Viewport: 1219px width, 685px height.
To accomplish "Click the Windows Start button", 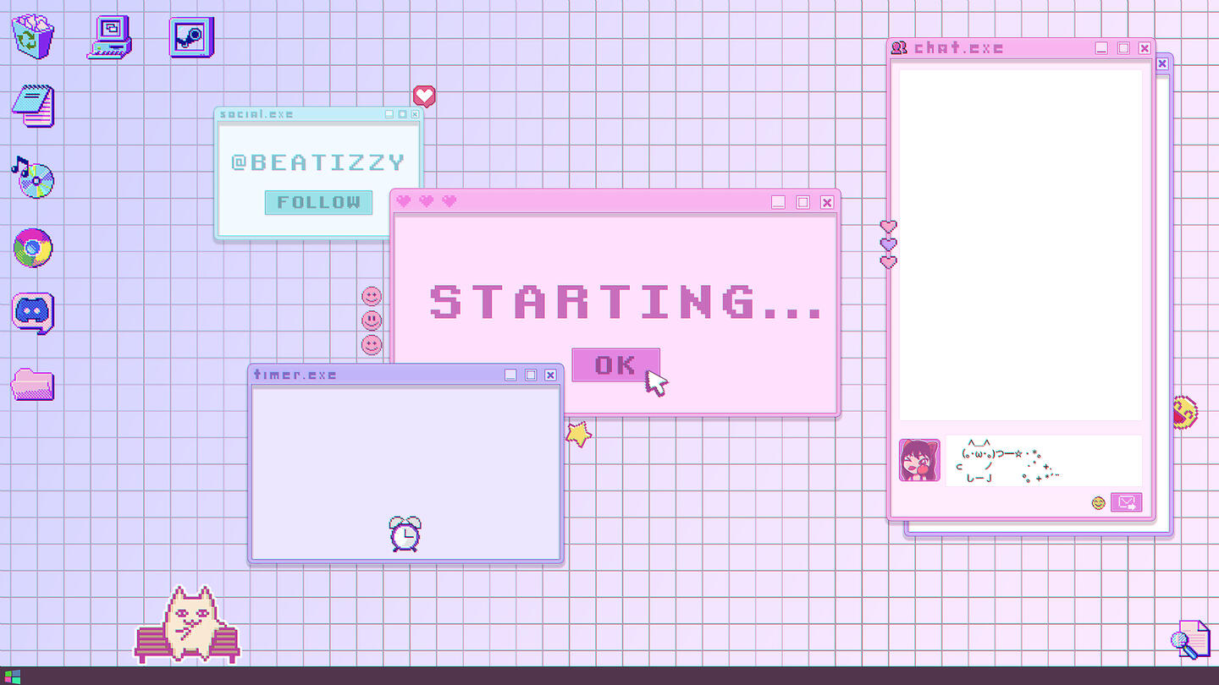I will click(12, 677).
